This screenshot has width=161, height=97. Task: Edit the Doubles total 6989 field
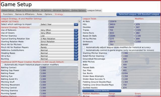click(x=121, y=27)
